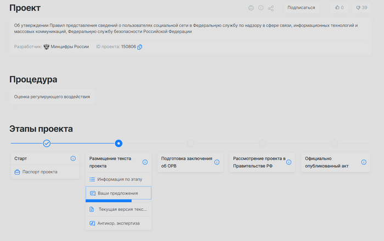Click the completed Старт stage marker

coord(47,143)
